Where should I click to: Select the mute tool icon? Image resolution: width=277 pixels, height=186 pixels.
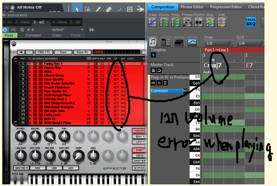click(x=130, y=9)
